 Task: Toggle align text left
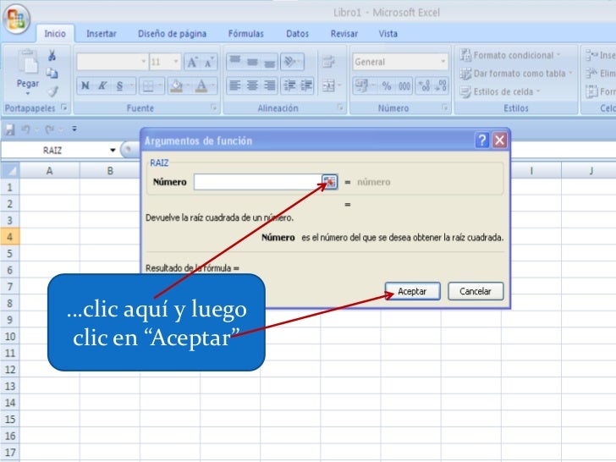click(235, 85)
